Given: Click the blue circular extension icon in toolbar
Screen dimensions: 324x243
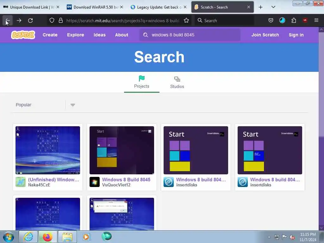Looking at the screenshot, I should [x=282, y=20].
